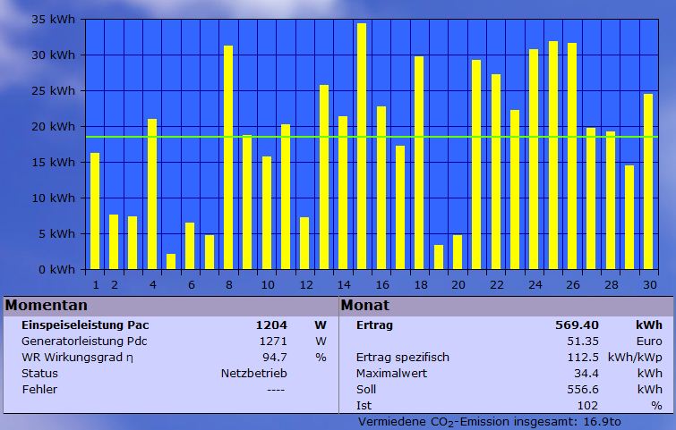Select the 'Soll' value '556.6'

click(x=583, y=389)
